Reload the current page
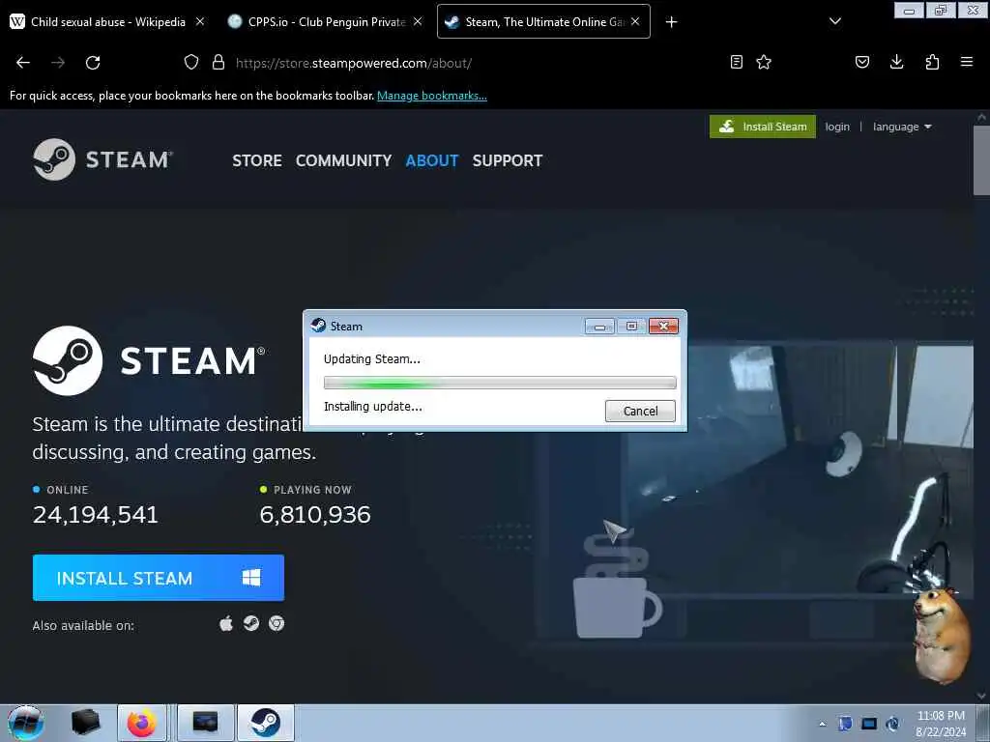This screenshot has height=742, width=990. [93, 63]
